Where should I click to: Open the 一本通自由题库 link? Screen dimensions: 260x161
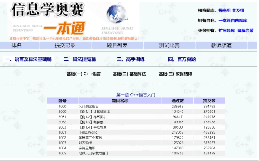(233, 20)
